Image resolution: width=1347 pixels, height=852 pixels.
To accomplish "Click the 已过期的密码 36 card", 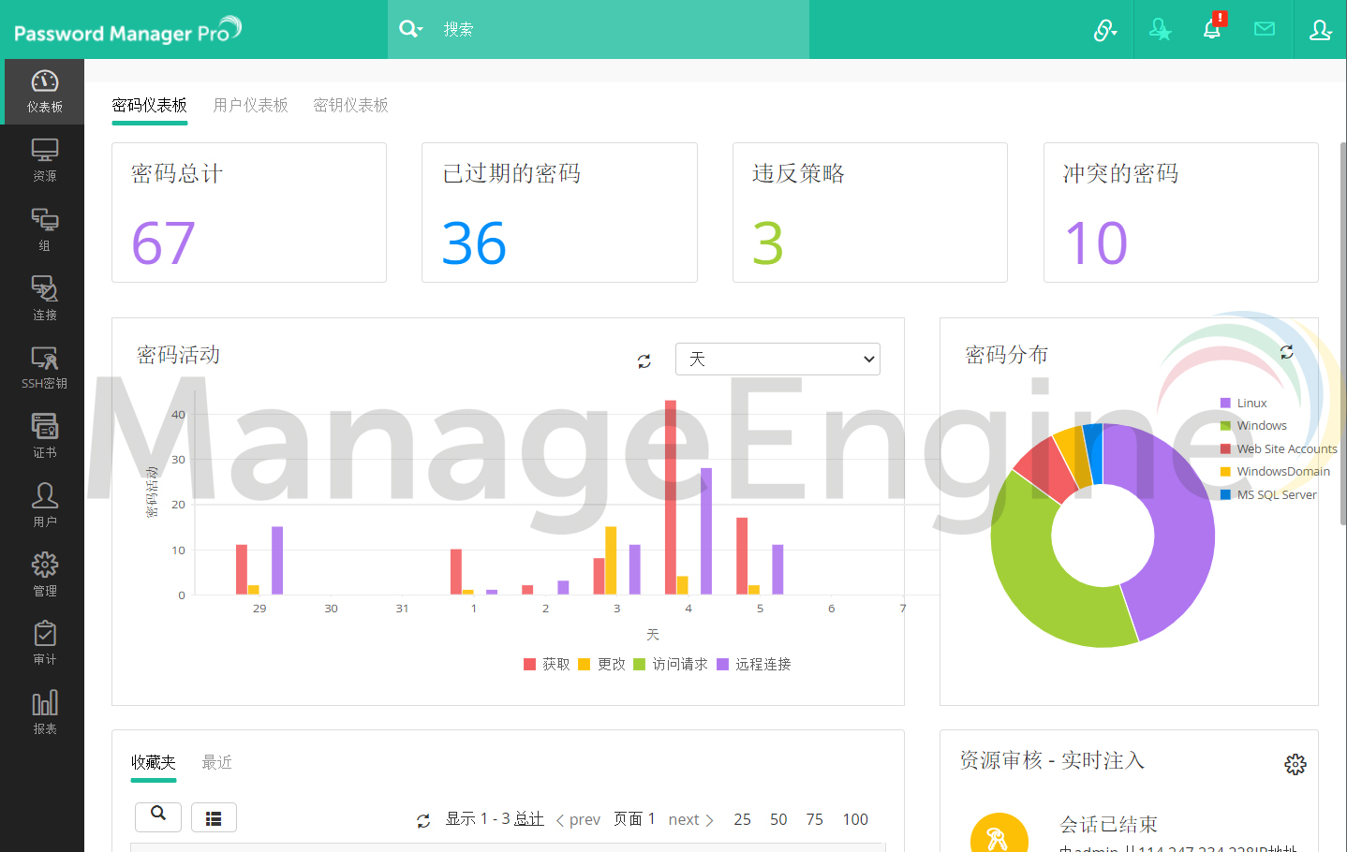I will click(x=559, y=213).
